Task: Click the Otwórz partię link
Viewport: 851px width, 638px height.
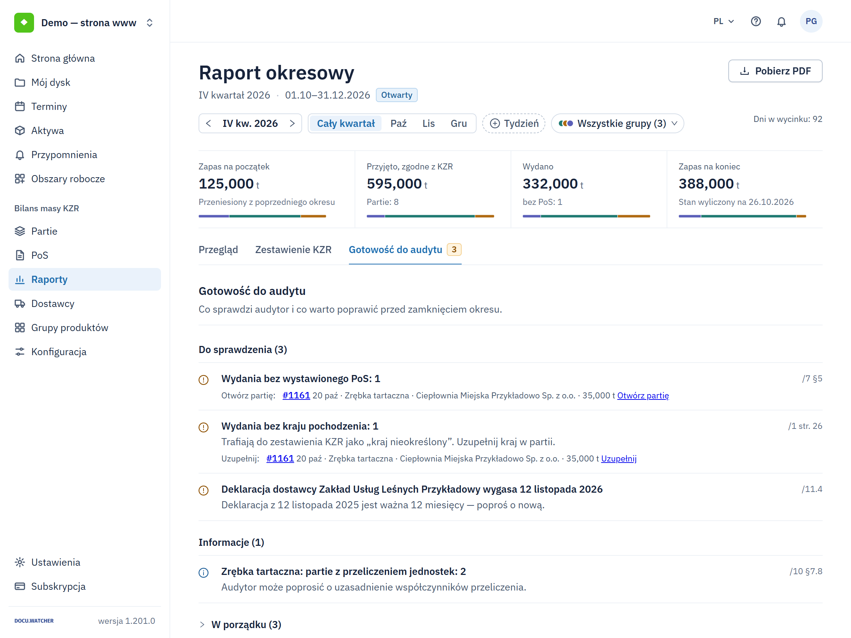Action: point(643,395)
